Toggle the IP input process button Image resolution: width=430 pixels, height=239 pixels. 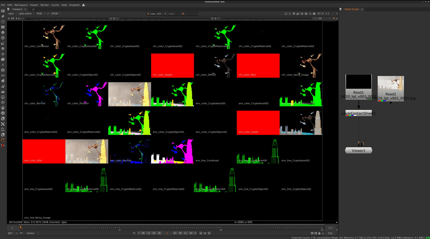48,13
